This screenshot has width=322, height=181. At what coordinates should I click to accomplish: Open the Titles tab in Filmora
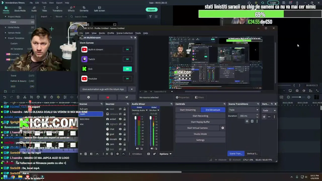pos(45,9)
